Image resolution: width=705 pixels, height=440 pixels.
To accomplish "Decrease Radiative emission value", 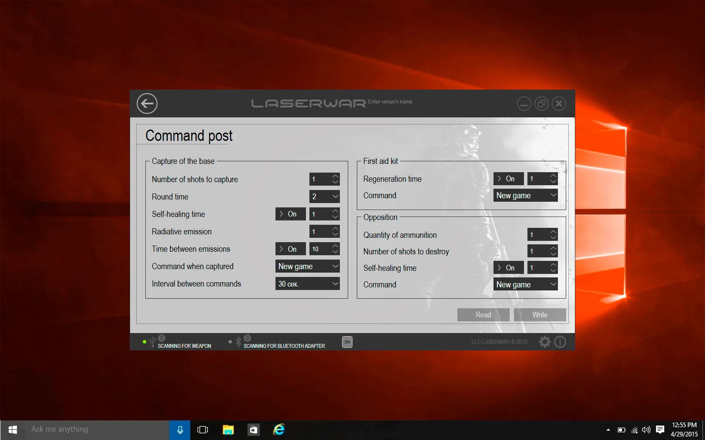I will pos(335,234).
